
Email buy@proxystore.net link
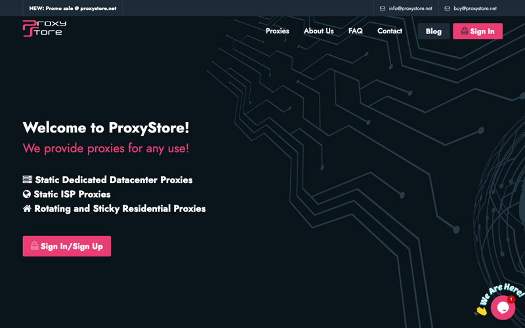pyautogui.click(x=475, y=9)
